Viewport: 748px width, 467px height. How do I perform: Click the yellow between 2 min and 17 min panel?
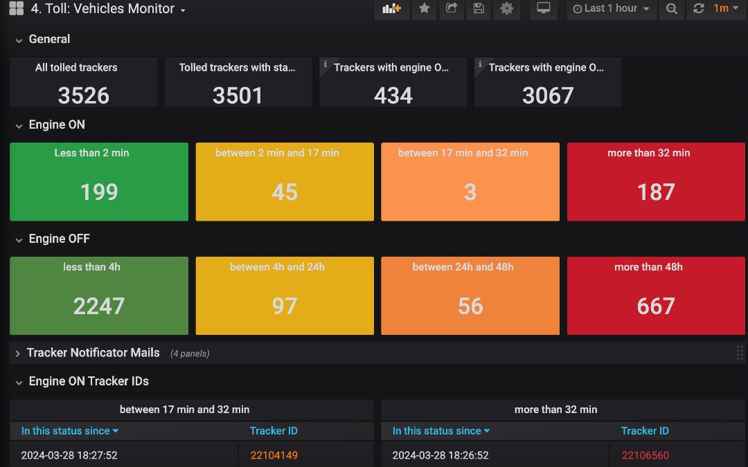tap(285, 181)
